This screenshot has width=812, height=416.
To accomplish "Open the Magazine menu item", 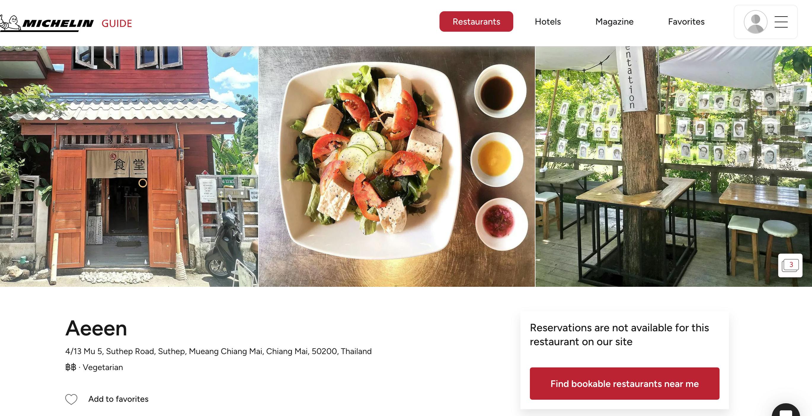I will click(614, 22).
